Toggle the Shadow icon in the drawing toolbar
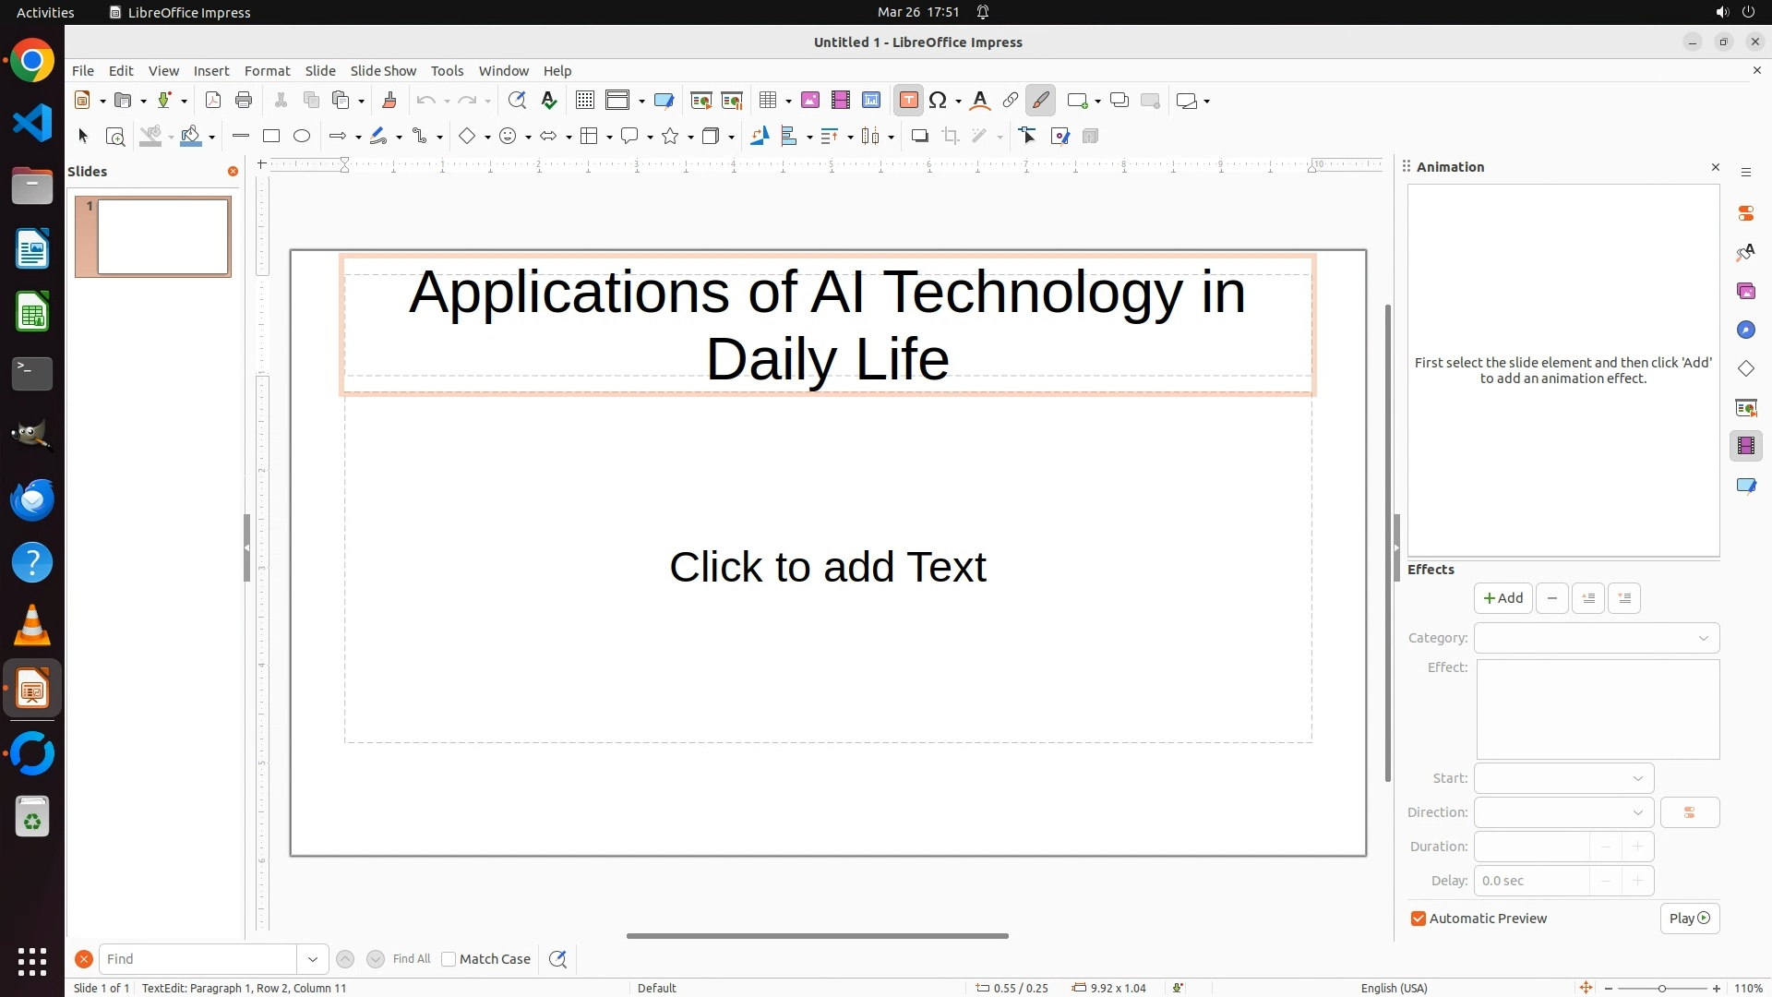 [919, 137]
